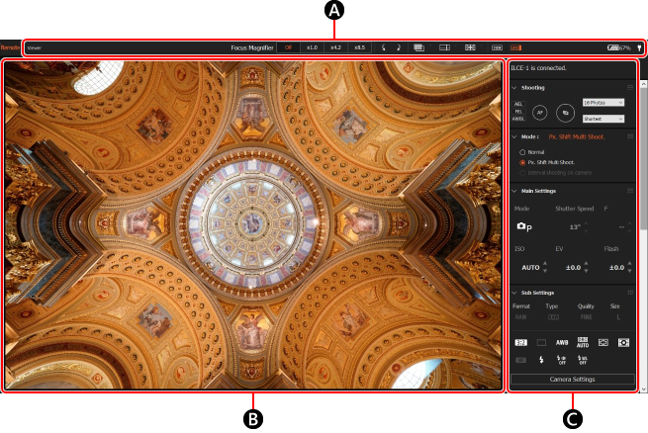The width and height of the screenshot is (648, 433).
Task: Decrease the Flash compensation value
Action: pyautogui.click(x=629, y=271)
